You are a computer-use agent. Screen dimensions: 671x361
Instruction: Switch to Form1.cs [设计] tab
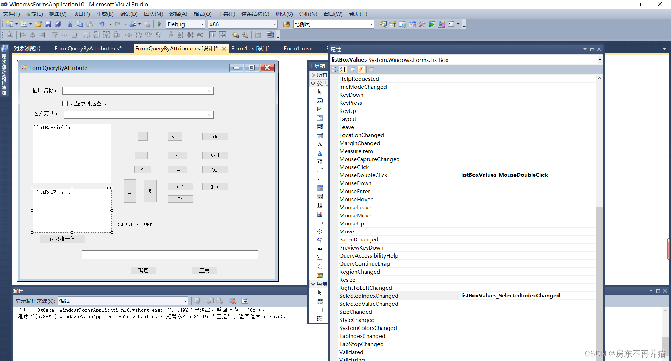[x=250, y=49]
